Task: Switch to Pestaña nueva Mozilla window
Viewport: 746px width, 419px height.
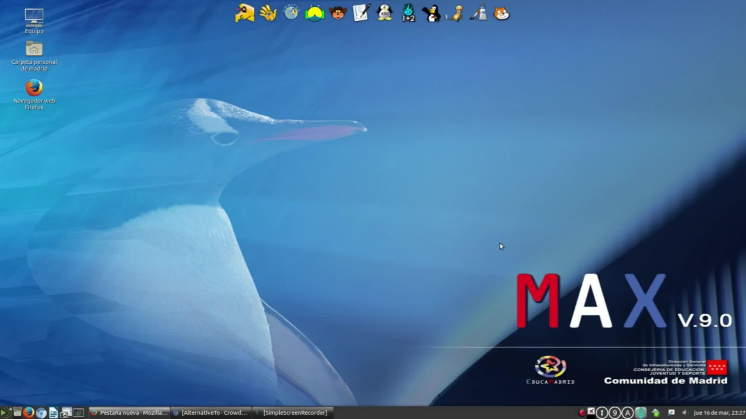Action: coord(129,413)
